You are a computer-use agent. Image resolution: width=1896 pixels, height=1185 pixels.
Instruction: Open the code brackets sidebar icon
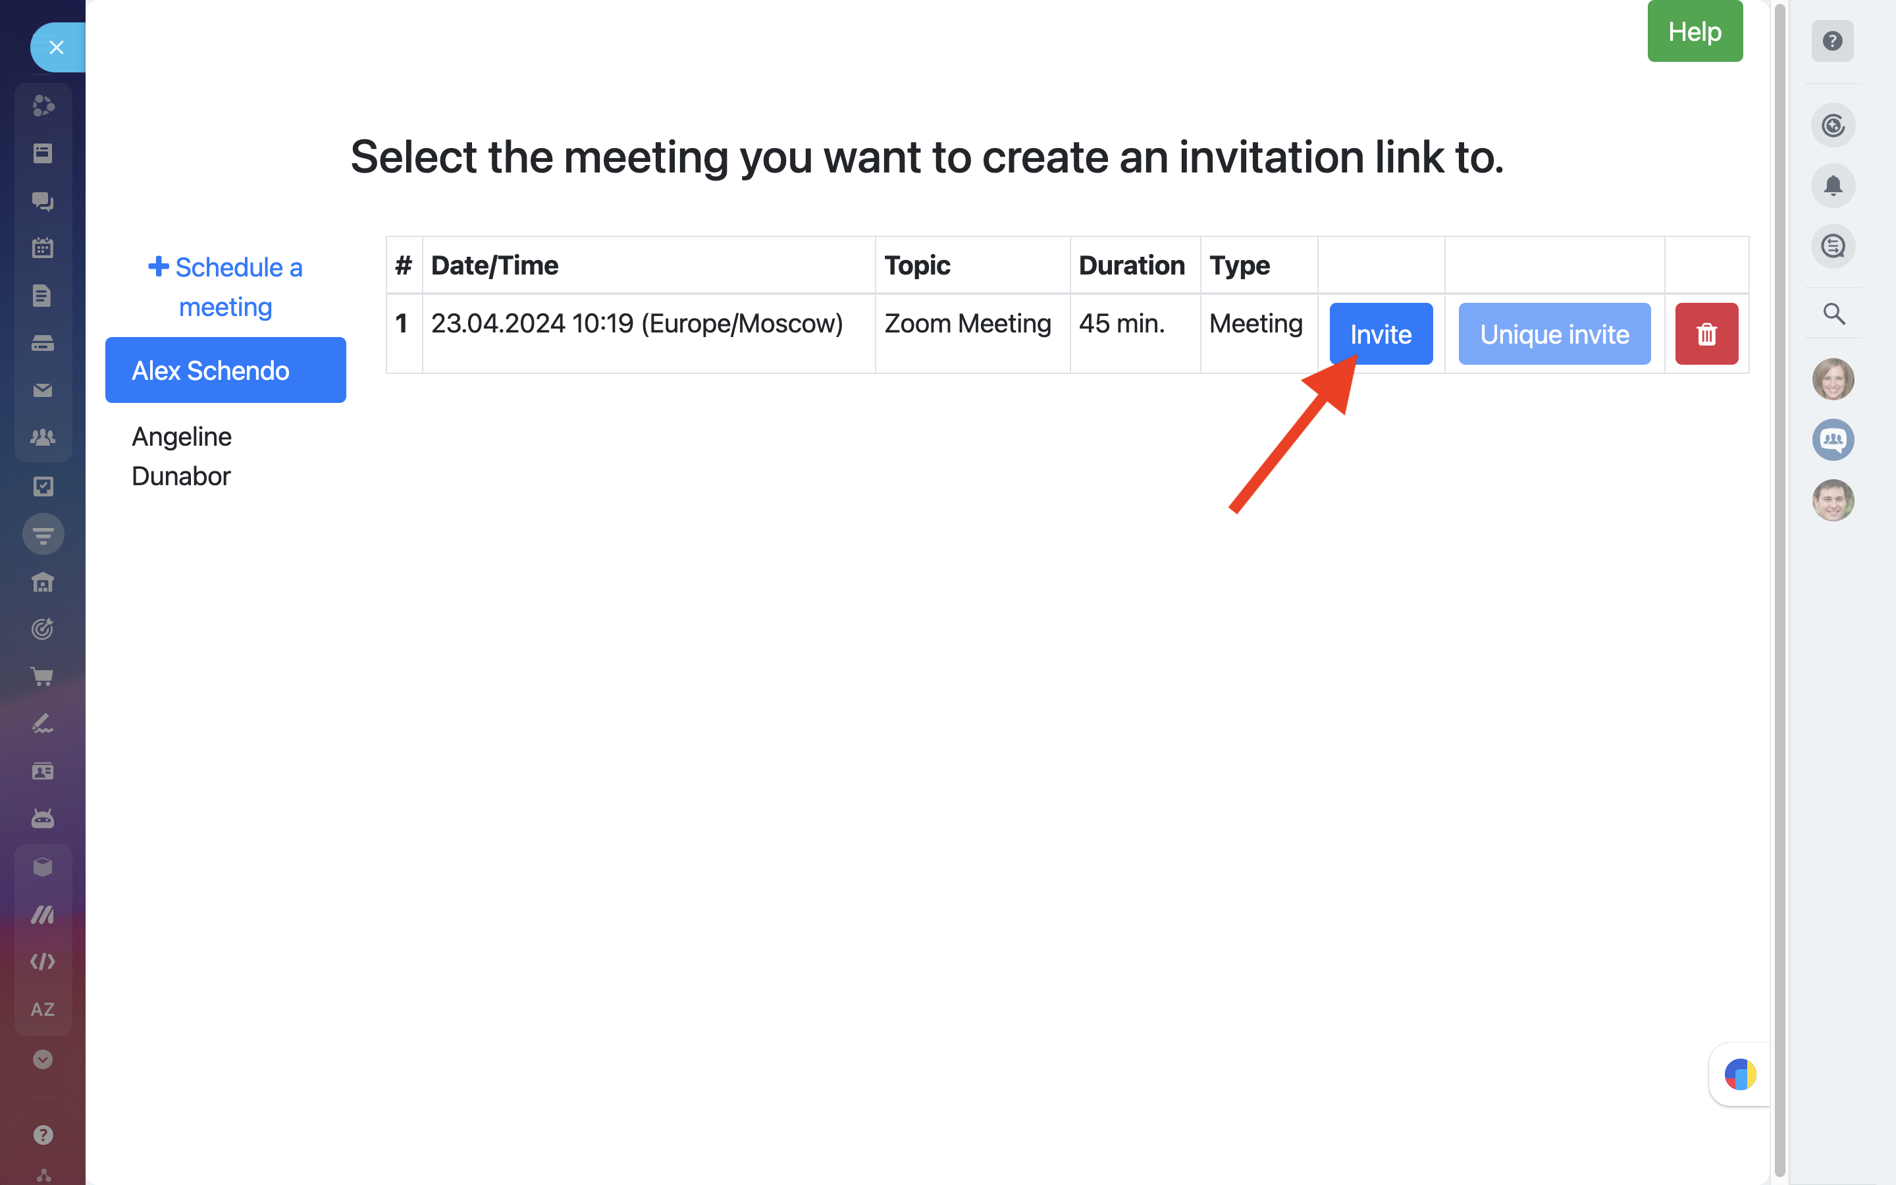(43, 962)
